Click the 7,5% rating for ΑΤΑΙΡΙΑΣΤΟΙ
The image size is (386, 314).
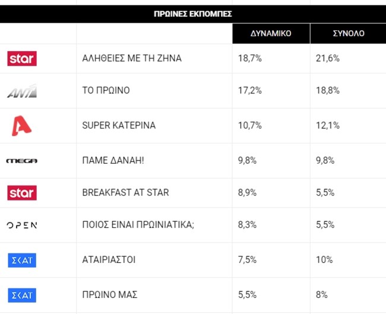[247, 260]
